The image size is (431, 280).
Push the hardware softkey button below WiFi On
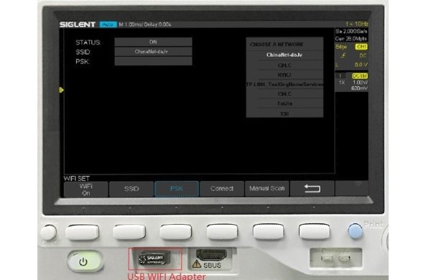(82, 232)
